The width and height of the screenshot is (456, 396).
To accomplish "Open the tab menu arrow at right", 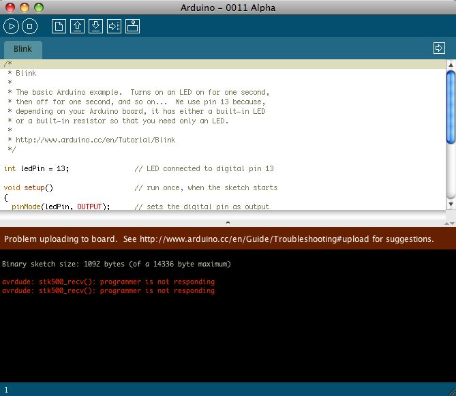I will [x=439, y=48].
